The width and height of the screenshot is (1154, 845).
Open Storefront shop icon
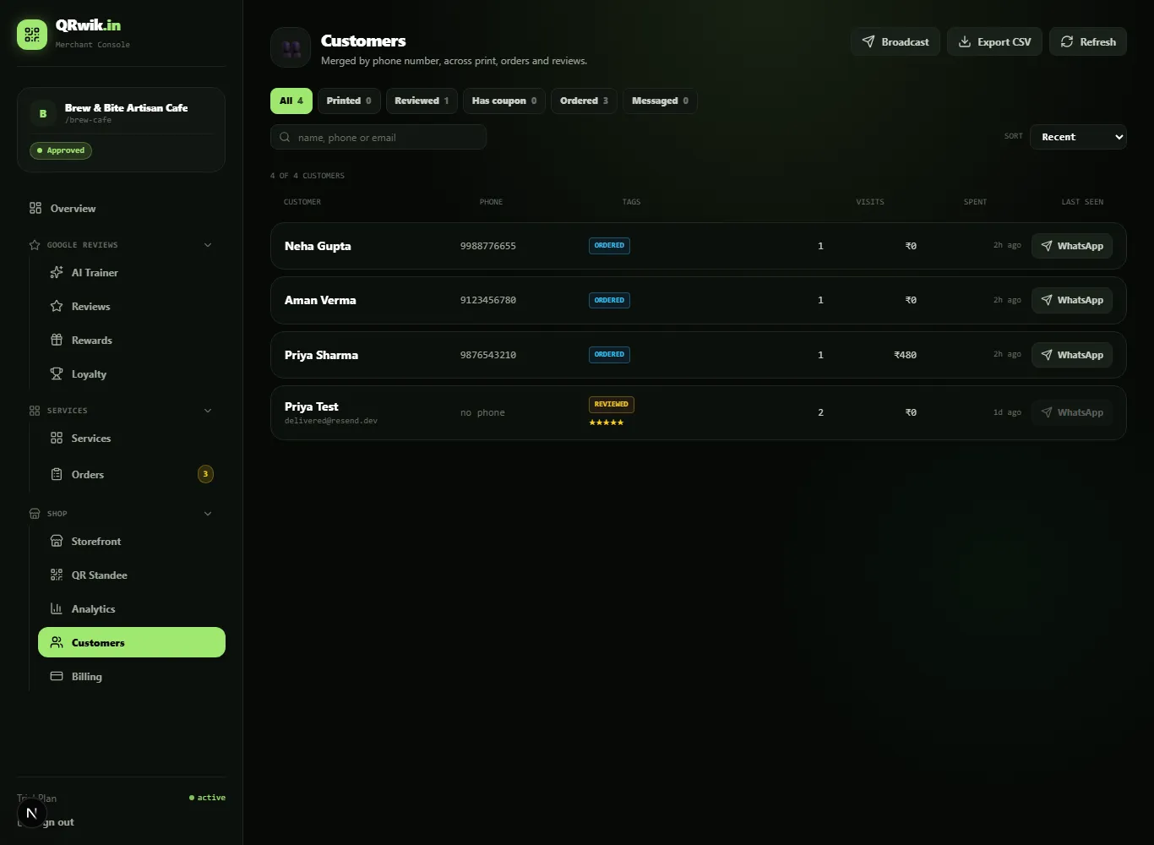tap(57, 541)
